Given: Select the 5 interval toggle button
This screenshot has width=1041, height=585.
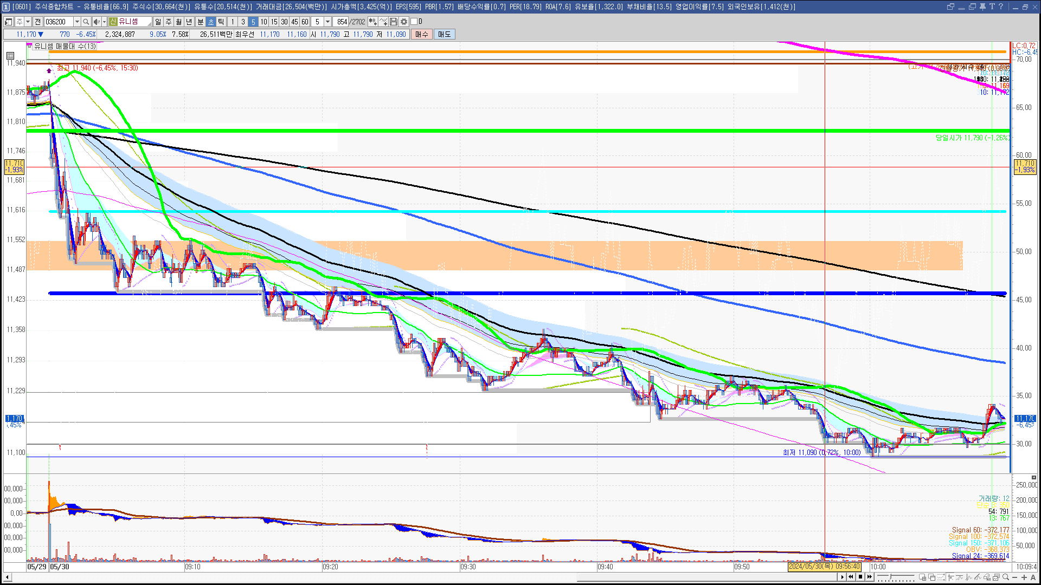Looking at the screenshot, I should click(253, 22).
